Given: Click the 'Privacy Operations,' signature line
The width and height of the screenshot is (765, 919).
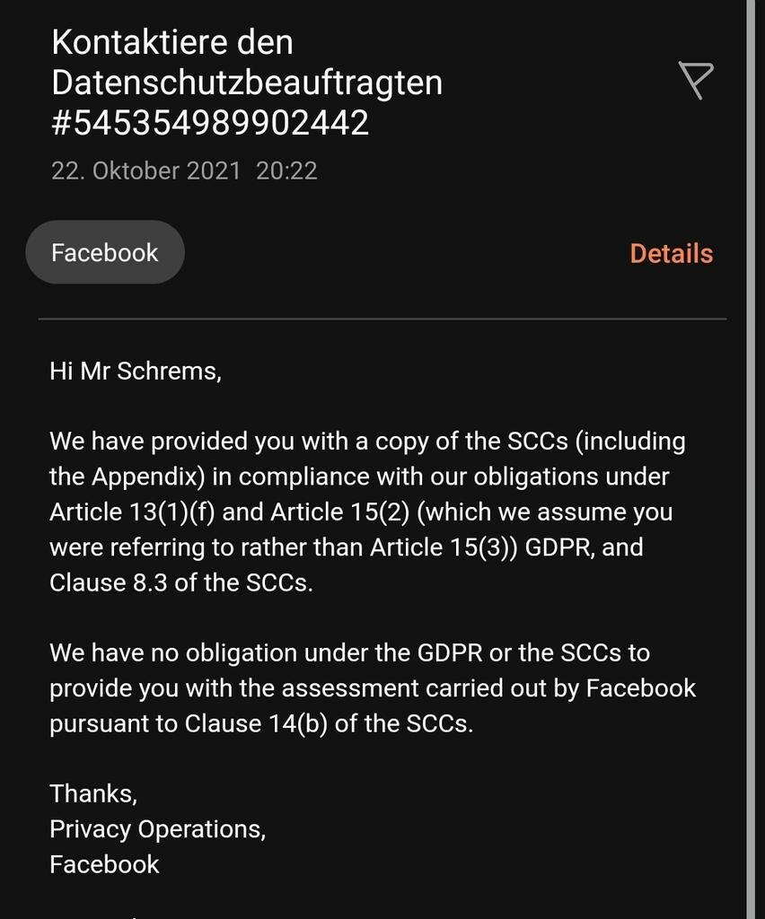Looking at the screenshot, I should click(x=157, y=828).
